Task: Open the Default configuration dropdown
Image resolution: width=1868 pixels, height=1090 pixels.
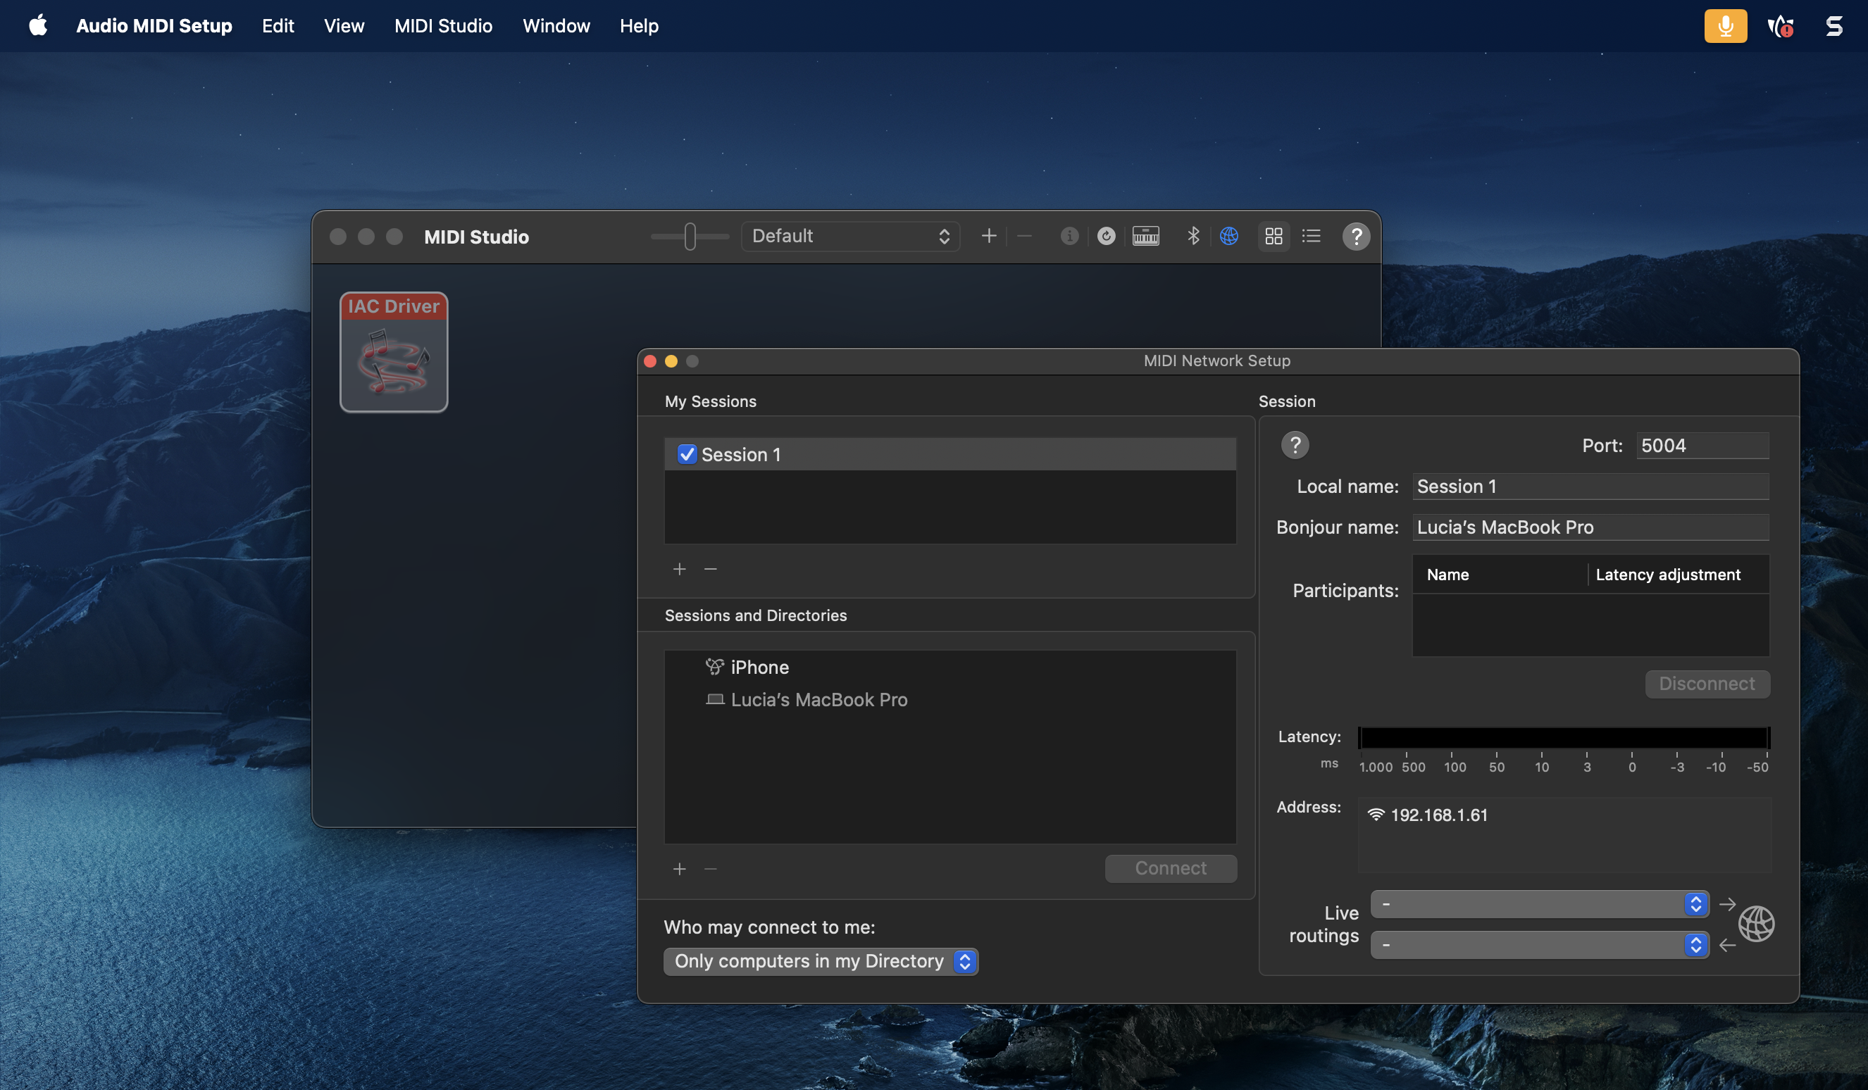Action: tap(849, 236)
